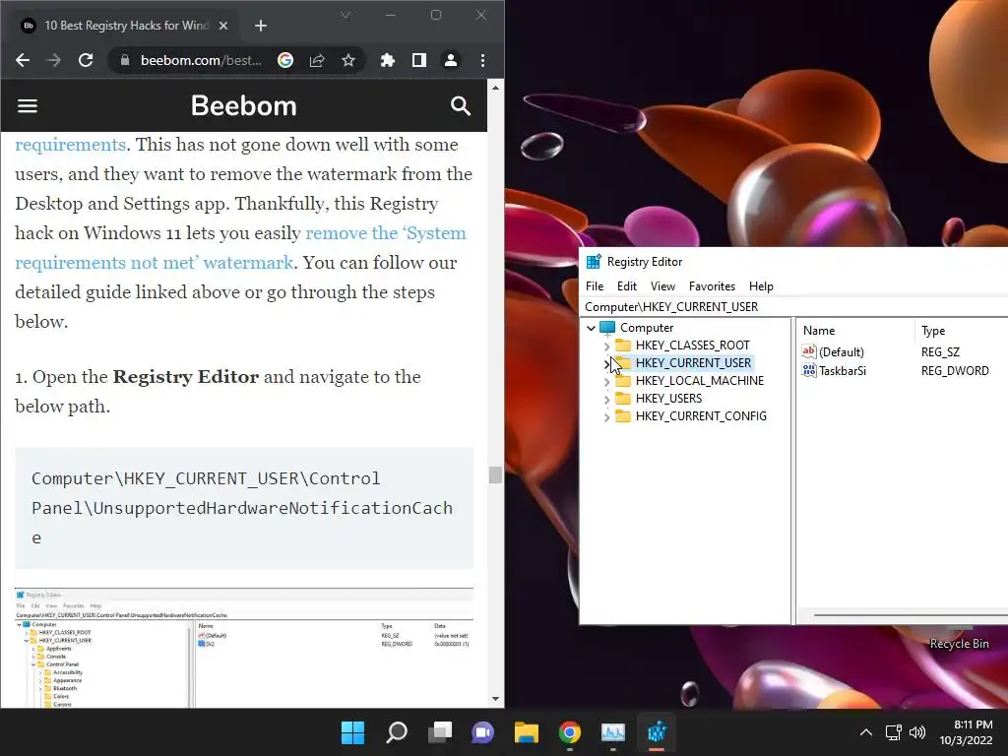Select the TaskbarSi registry value

point(843,371)
